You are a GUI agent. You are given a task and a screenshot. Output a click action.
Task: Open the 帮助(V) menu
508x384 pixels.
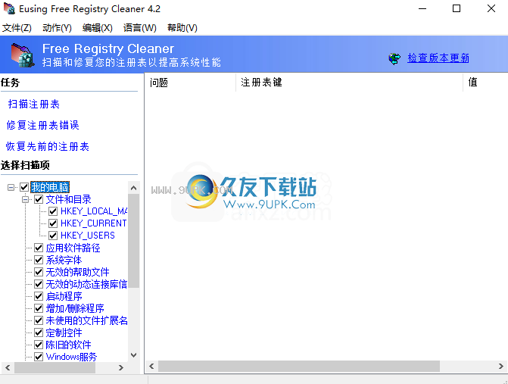coord(182,28)
